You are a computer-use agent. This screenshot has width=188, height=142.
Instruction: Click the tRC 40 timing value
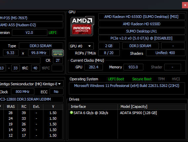[35, 68]
